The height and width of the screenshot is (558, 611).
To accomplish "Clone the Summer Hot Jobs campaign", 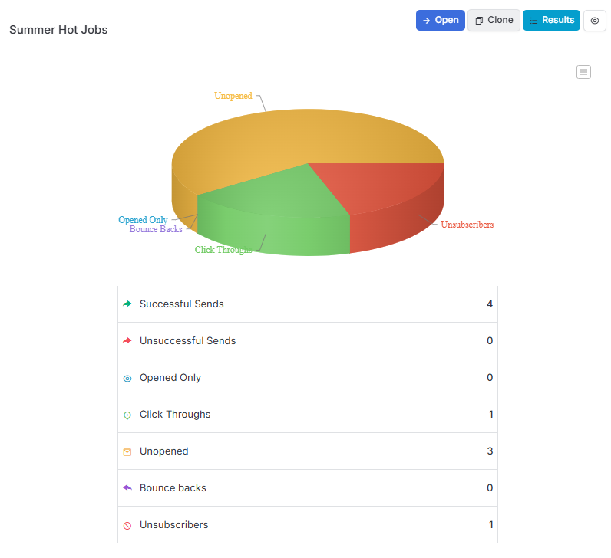I will (x=494, y=20).
